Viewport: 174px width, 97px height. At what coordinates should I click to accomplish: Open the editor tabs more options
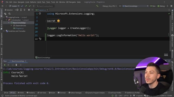tap(169, 10)
